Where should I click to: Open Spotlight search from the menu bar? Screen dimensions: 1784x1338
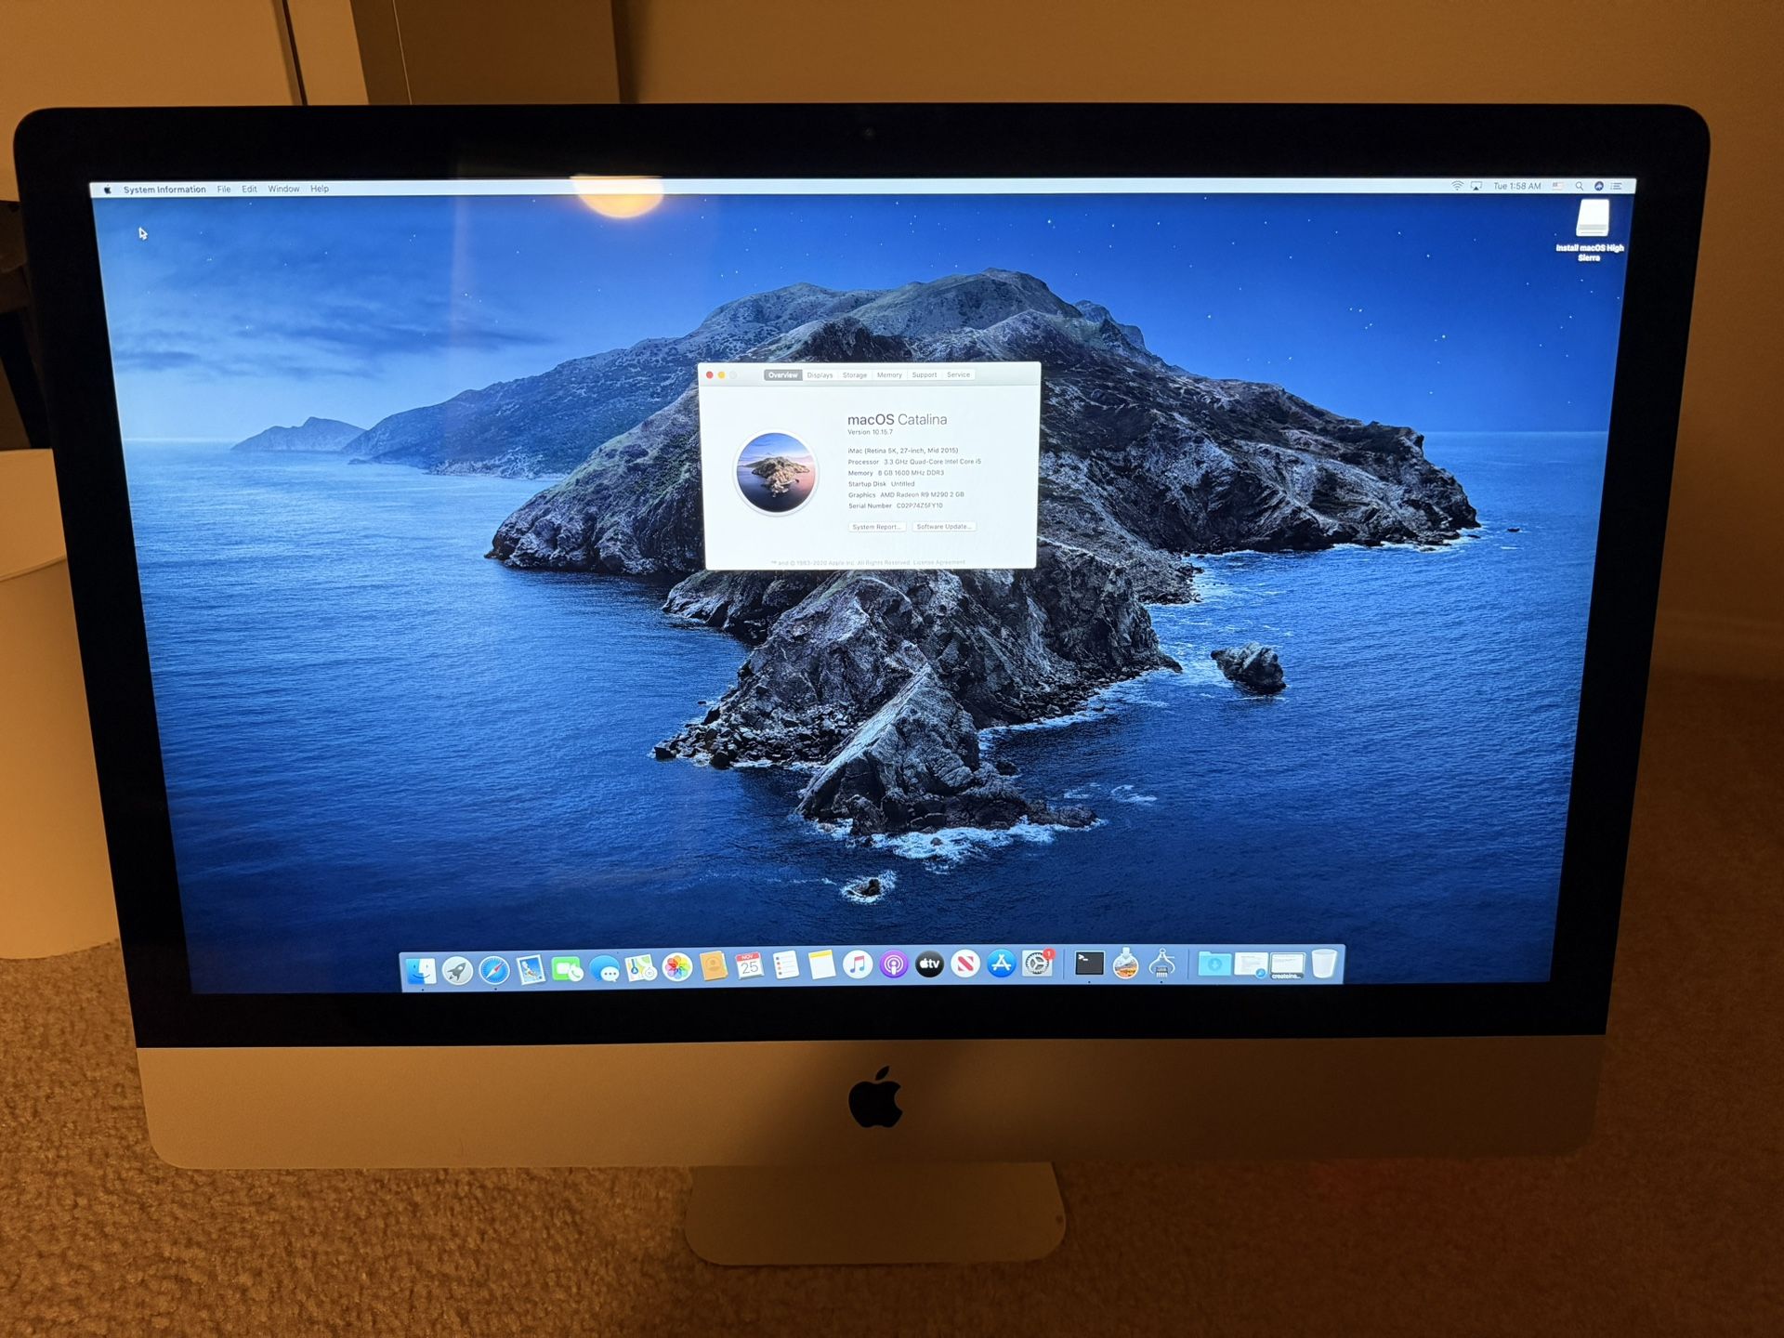[x=1581, y=188]
